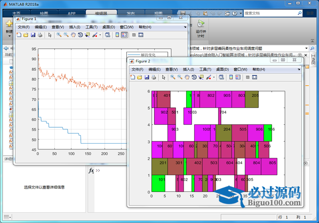Open Brush color dropdown arrow in Figure 2 toolbar

[215, 77]
